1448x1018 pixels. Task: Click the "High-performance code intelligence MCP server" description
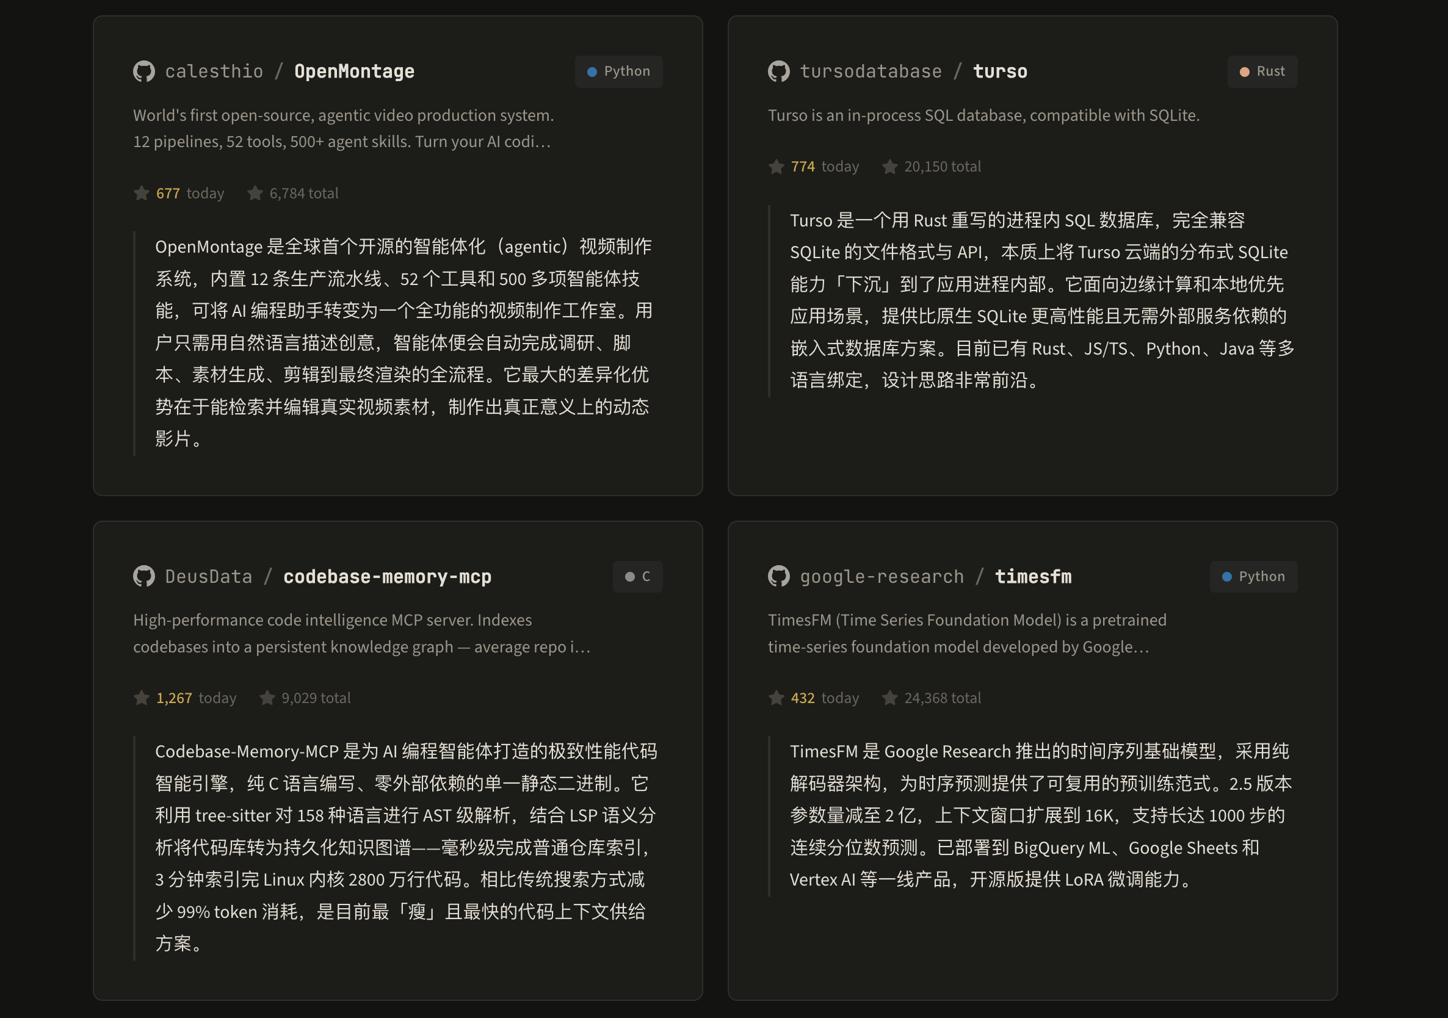362,633
